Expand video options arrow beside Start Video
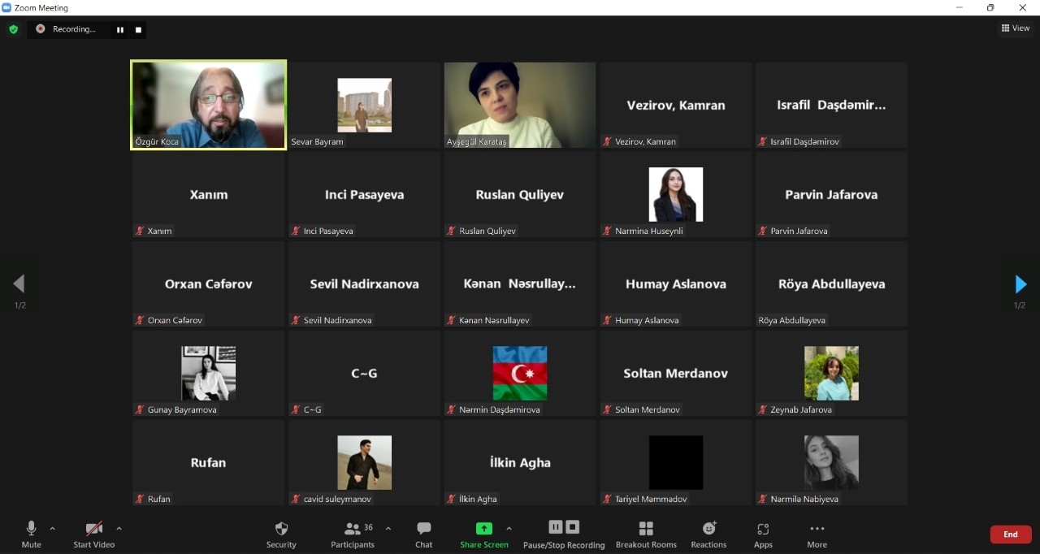1040x554 pixels. [x=119, y=529]
